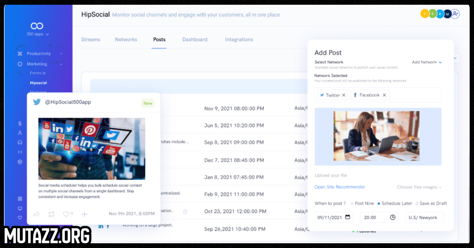Open the dollar billing icon in sidebar
Viewport: 474px width, 248px height.
coord(20,124)
